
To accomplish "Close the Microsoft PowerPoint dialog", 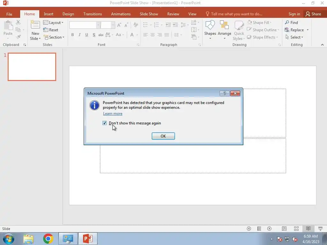I will click(x=235, y=93).
